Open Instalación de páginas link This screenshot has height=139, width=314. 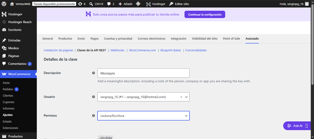[x=58, y=50]
